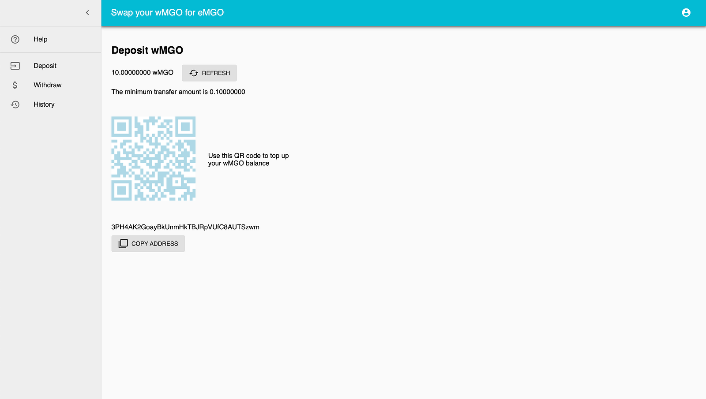Click the 10.00000000 wMGO balance text
The height and width of the screenshot is (399, 706).
142,72
